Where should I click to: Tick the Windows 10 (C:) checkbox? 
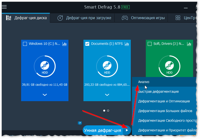(25, 44)
